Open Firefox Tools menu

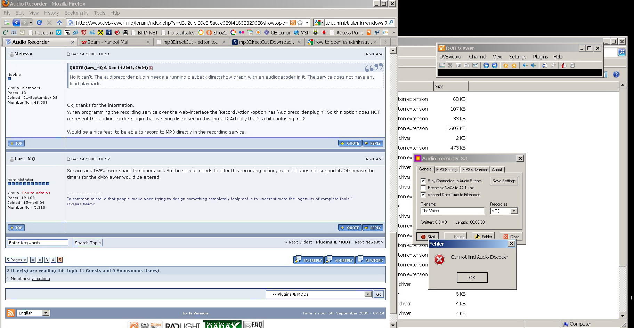point(99,13)
